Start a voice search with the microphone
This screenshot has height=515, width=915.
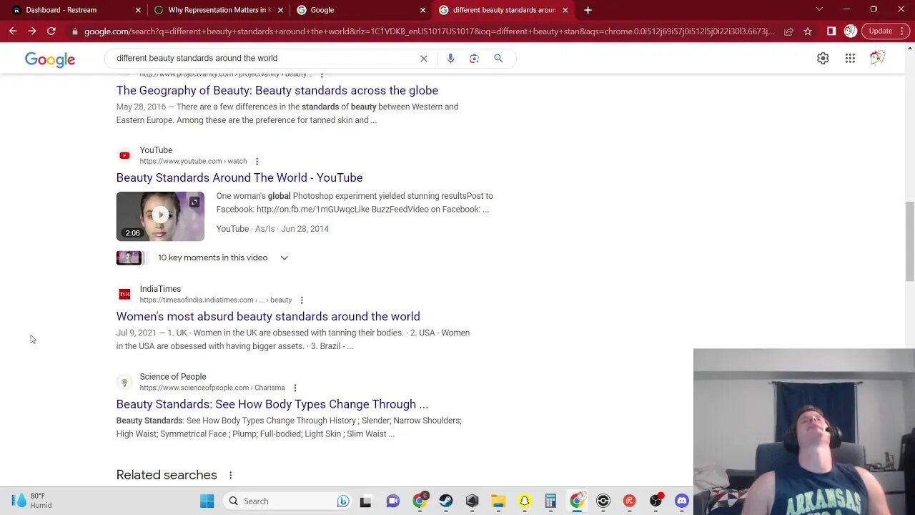(x=450, y=58)
